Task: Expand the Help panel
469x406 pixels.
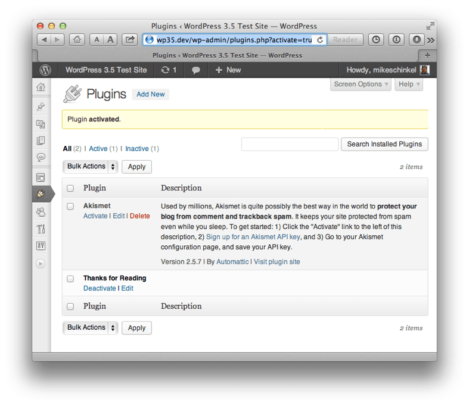Action: tap(409, 85)
